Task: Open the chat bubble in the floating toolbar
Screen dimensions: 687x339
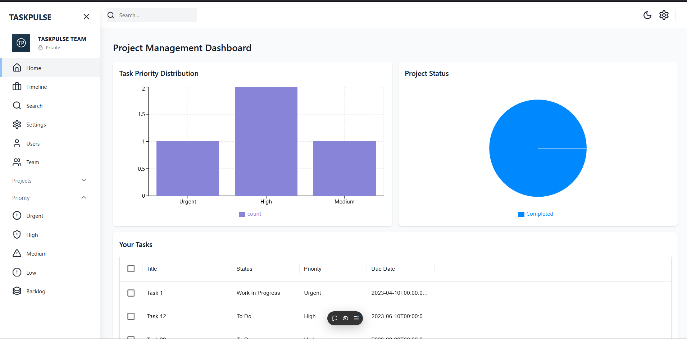Action: coord(334,318)
